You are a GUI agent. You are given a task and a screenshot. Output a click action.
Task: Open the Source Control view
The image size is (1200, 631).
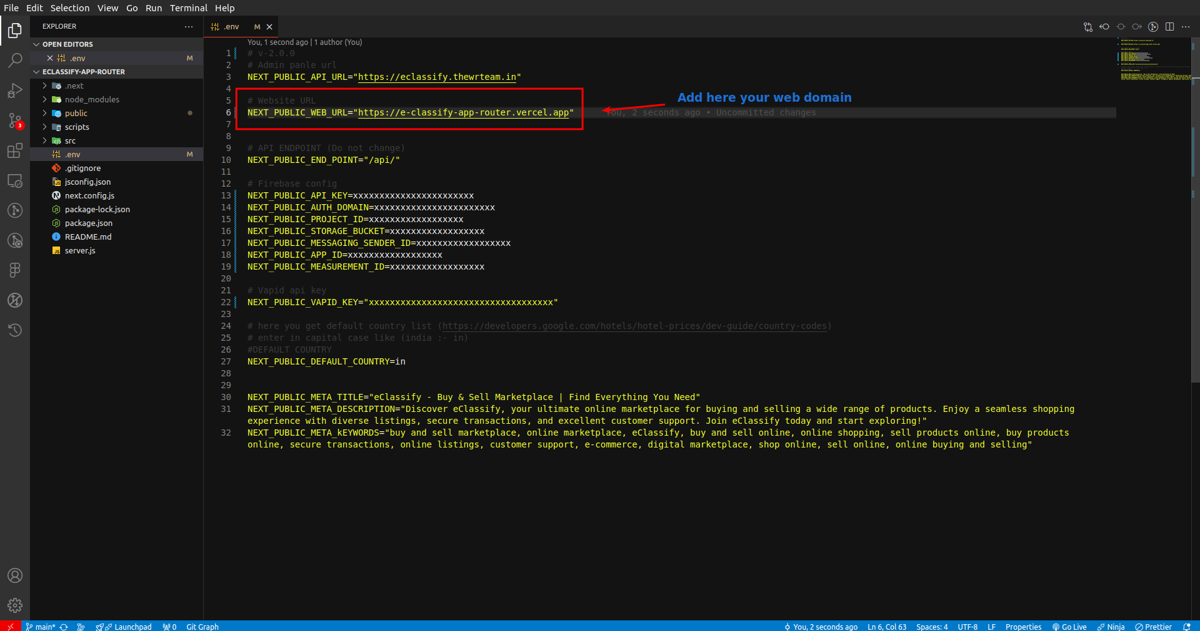15,120
